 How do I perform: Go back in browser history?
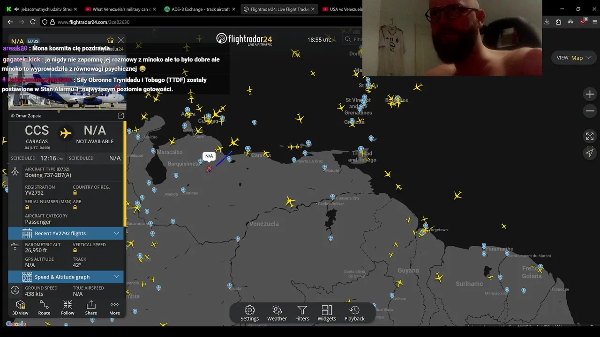[10, 22]
